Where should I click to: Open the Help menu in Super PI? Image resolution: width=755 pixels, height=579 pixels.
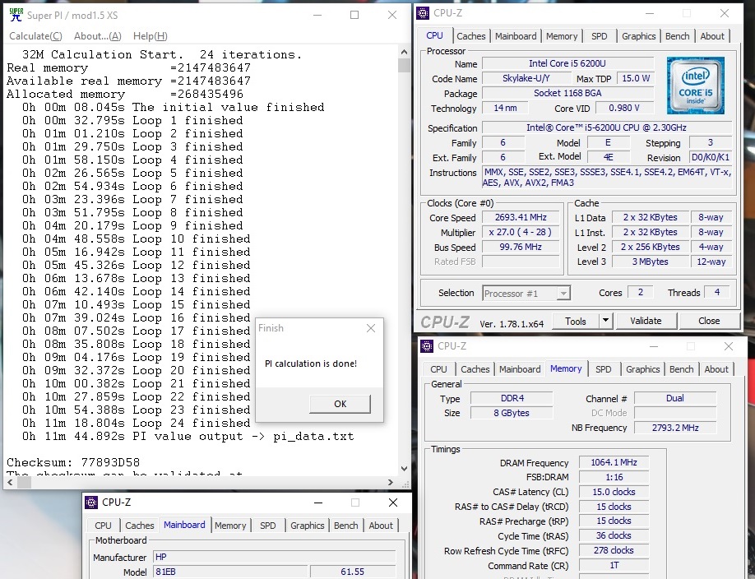click(x=151, y=36)
